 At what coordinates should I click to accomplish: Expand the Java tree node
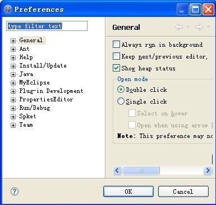tap(13, 74)
